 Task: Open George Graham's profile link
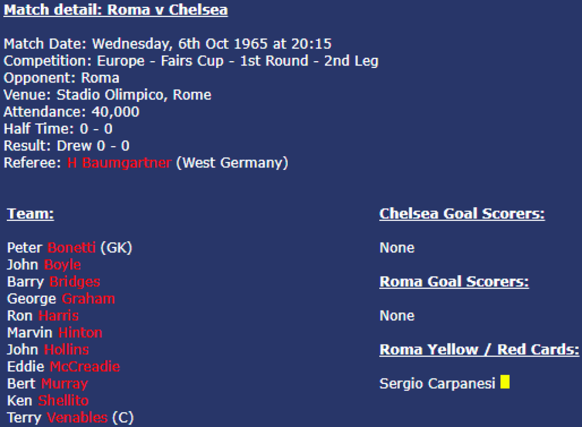pyautogui.click(x=88, y=299)
